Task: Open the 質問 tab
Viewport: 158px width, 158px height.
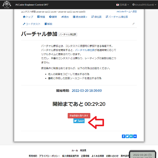Action: coord(53,17)
